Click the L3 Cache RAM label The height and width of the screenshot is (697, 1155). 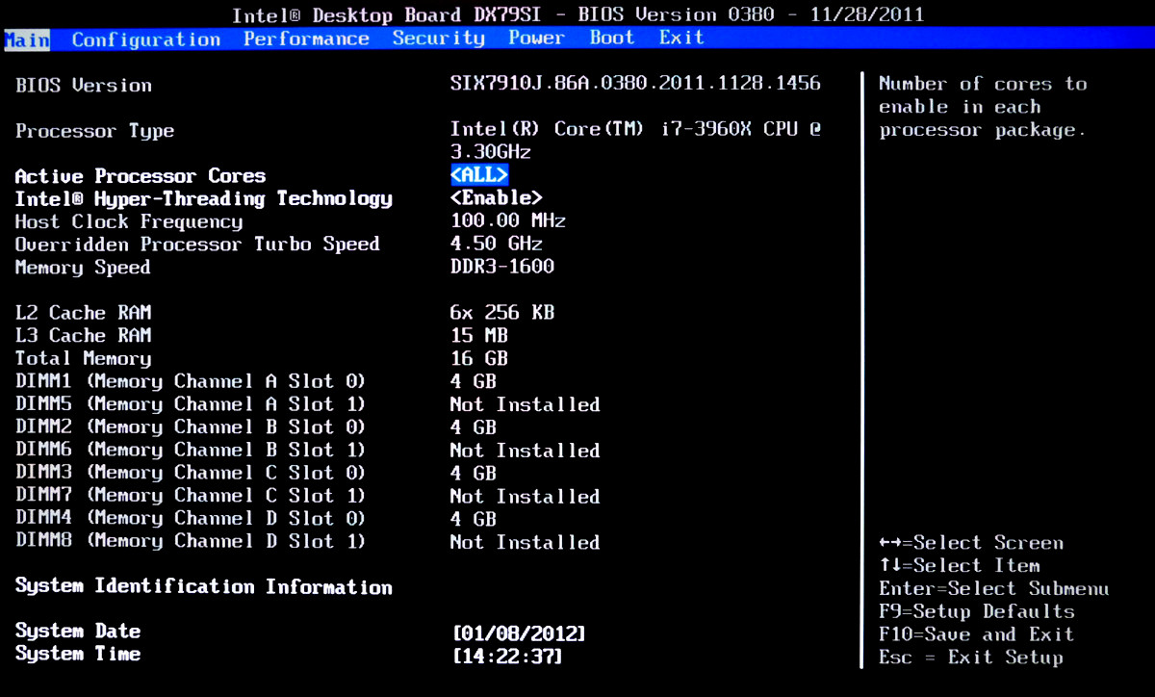pyautogui.click(x=83, y=336)
